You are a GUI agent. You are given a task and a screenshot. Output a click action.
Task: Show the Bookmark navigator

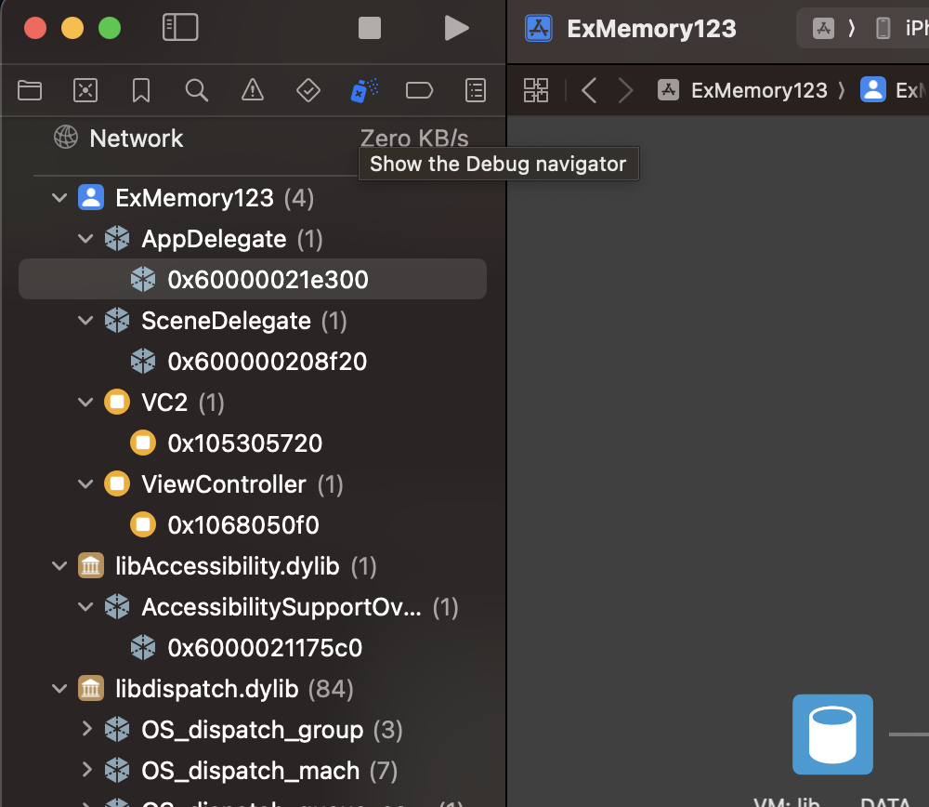click(141, 91)
